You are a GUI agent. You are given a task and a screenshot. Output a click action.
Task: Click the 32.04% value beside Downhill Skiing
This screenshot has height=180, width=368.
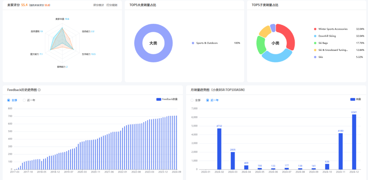click(x=360, y=36)
